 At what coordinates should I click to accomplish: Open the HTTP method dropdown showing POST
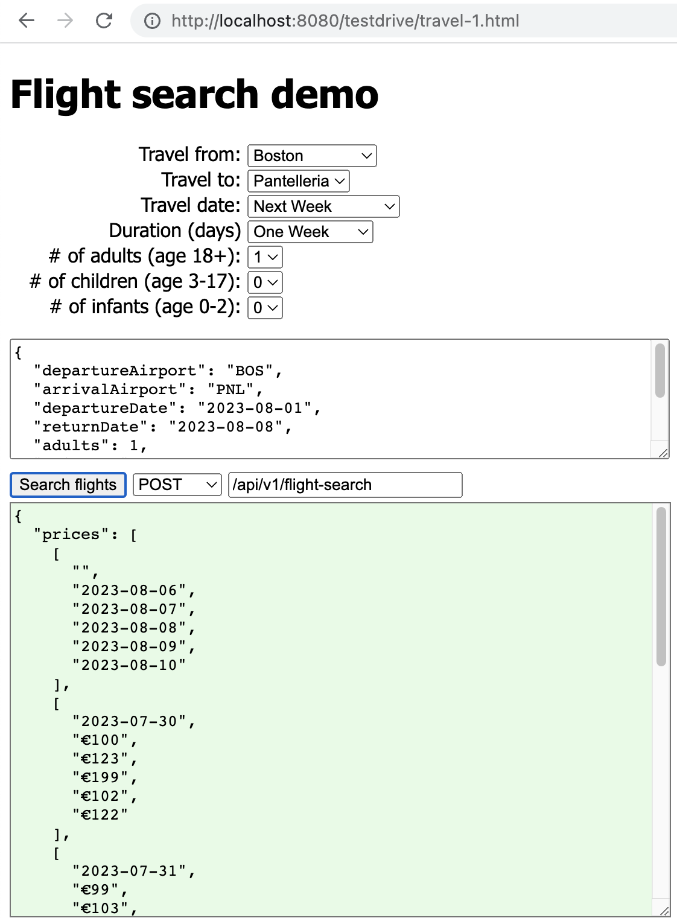coord(176,485)
